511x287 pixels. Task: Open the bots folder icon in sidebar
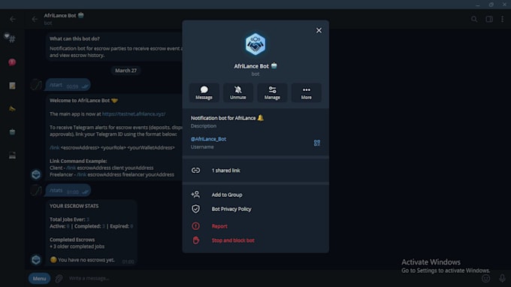tap(12, 132)
